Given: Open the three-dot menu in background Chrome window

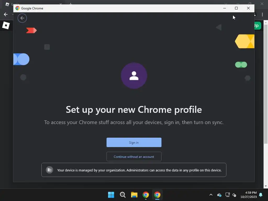Looking at the screenshot, I should pos(262,15).
